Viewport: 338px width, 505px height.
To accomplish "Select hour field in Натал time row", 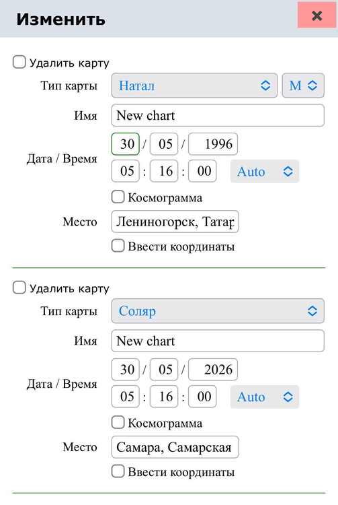I will click(x=126, y=171).
